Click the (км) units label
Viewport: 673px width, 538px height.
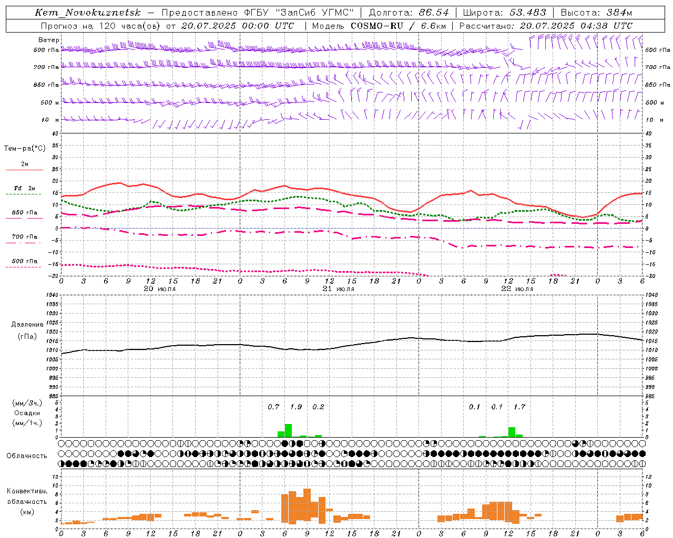coord(27,512)
